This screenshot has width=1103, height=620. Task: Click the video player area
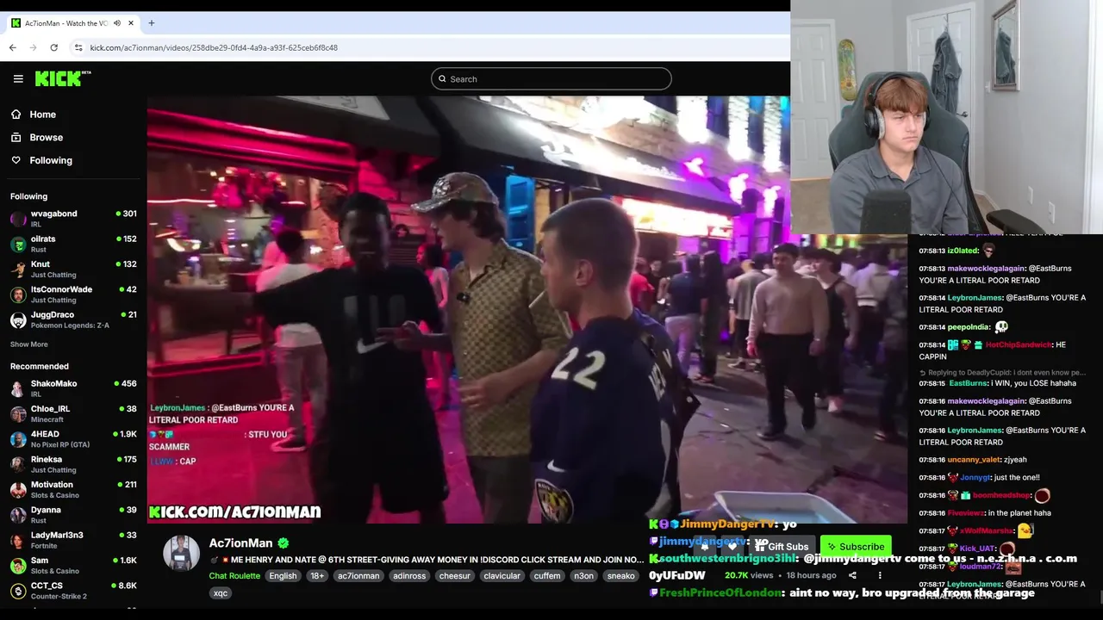pyautogui.click(x=527, y=309)
